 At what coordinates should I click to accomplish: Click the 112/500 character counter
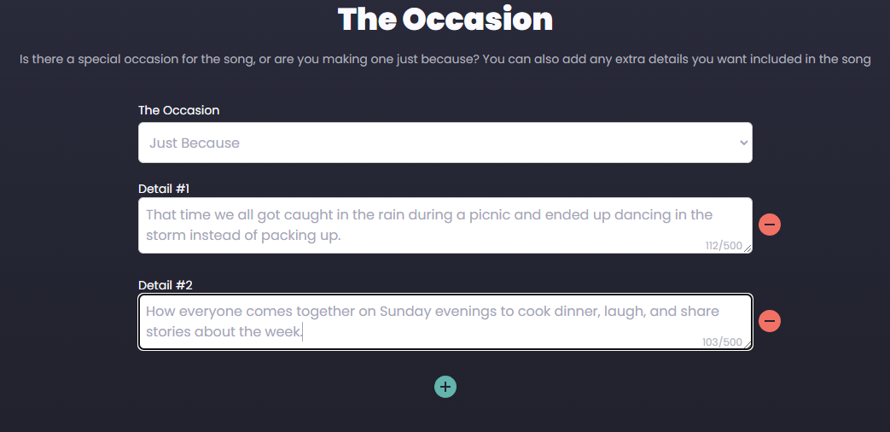(724, 246)
